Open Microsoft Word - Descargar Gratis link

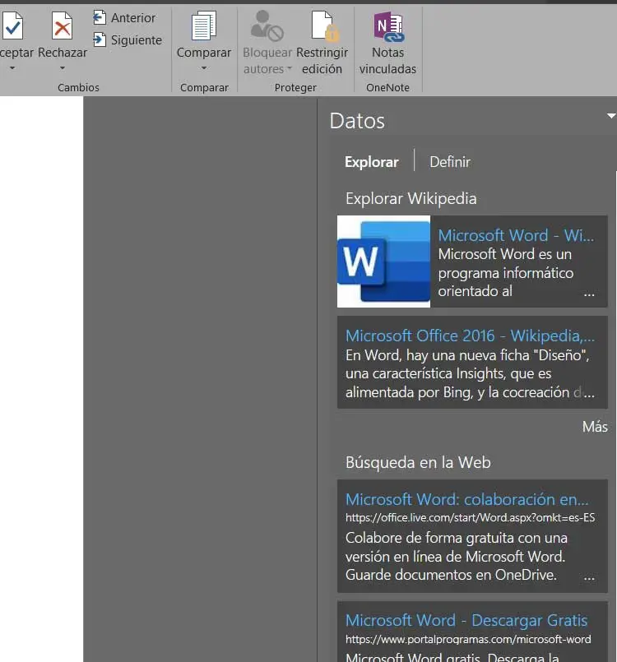(466, 620)
